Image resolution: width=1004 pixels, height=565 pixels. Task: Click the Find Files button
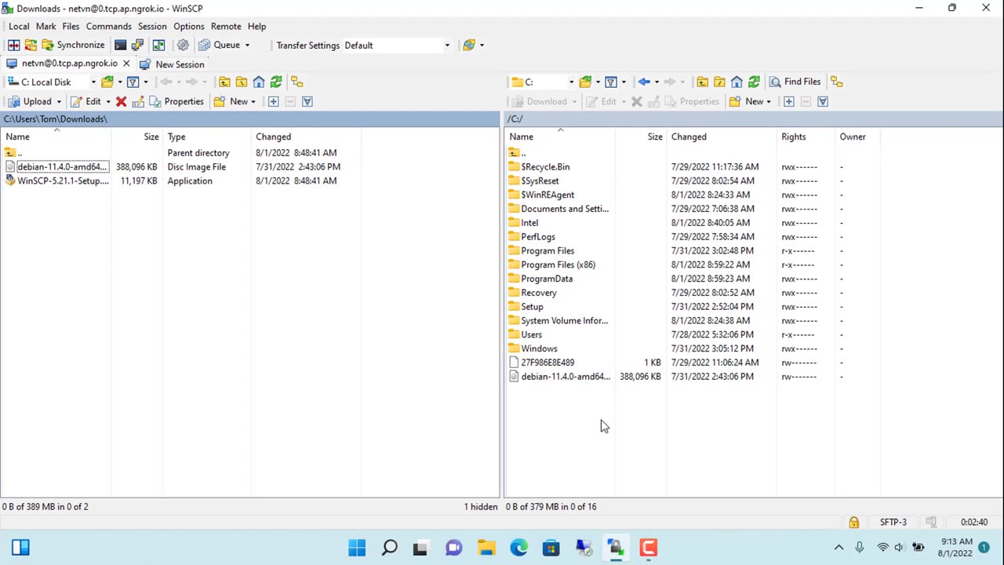795,82
